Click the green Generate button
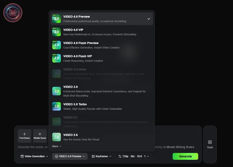Image resolution: width=233 pixels, height=167 pixels. tap(185, 156)
